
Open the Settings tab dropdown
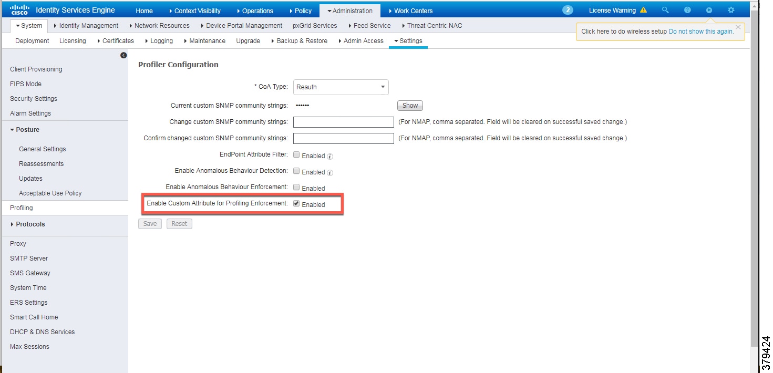(x=408, y=41)
